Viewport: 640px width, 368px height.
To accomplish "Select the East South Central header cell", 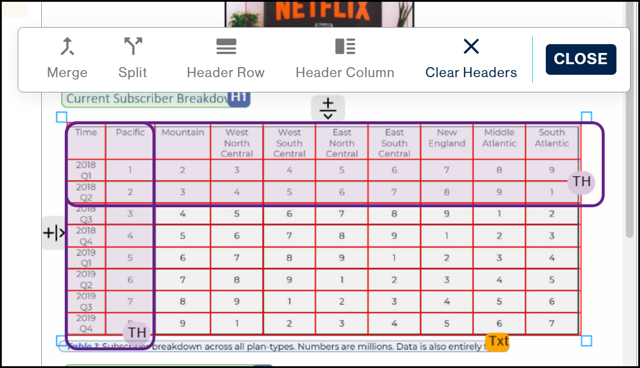I will 394,141.
